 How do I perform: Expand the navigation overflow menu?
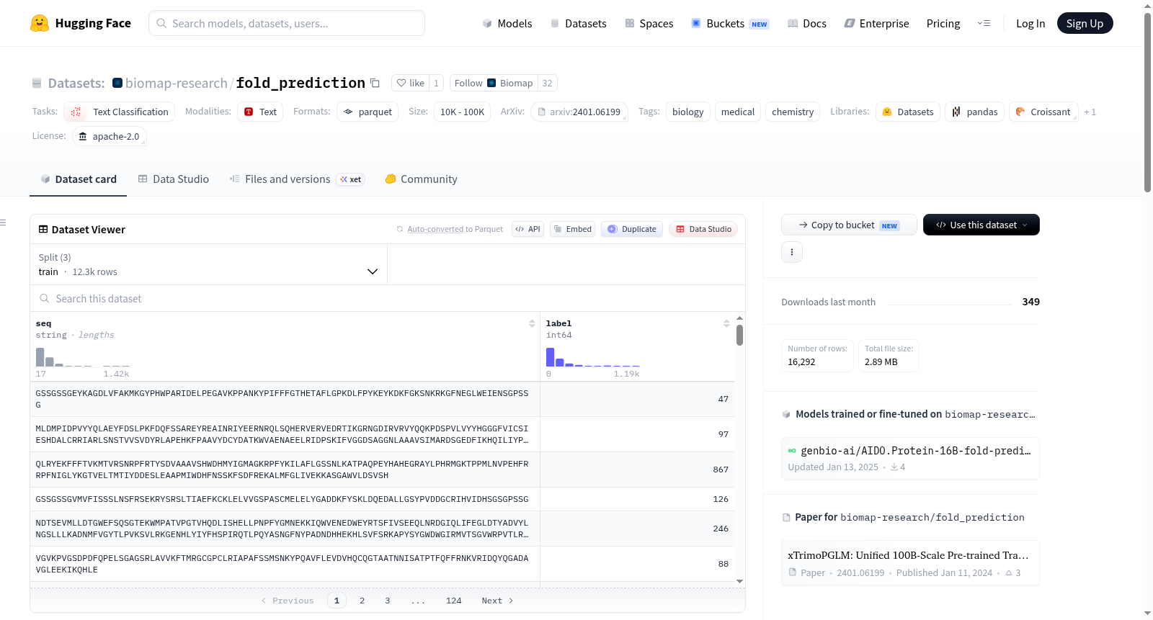coord(984,23)
